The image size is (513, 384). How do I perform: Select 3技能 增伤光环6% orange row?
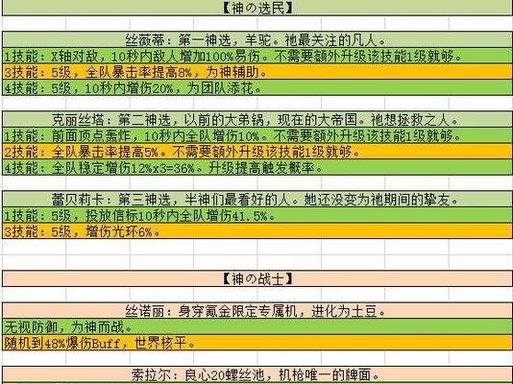[x=257, y=231]
